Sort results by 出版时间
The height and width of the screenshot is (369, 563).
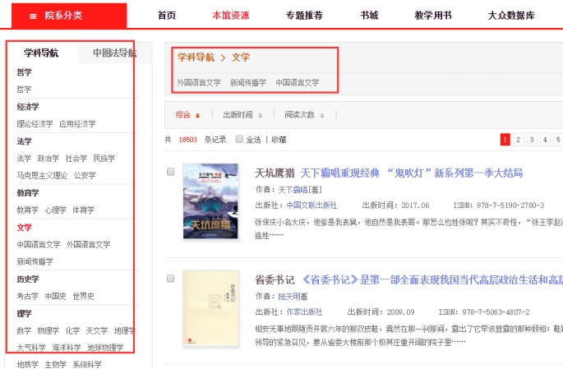[x=242, y=115]
